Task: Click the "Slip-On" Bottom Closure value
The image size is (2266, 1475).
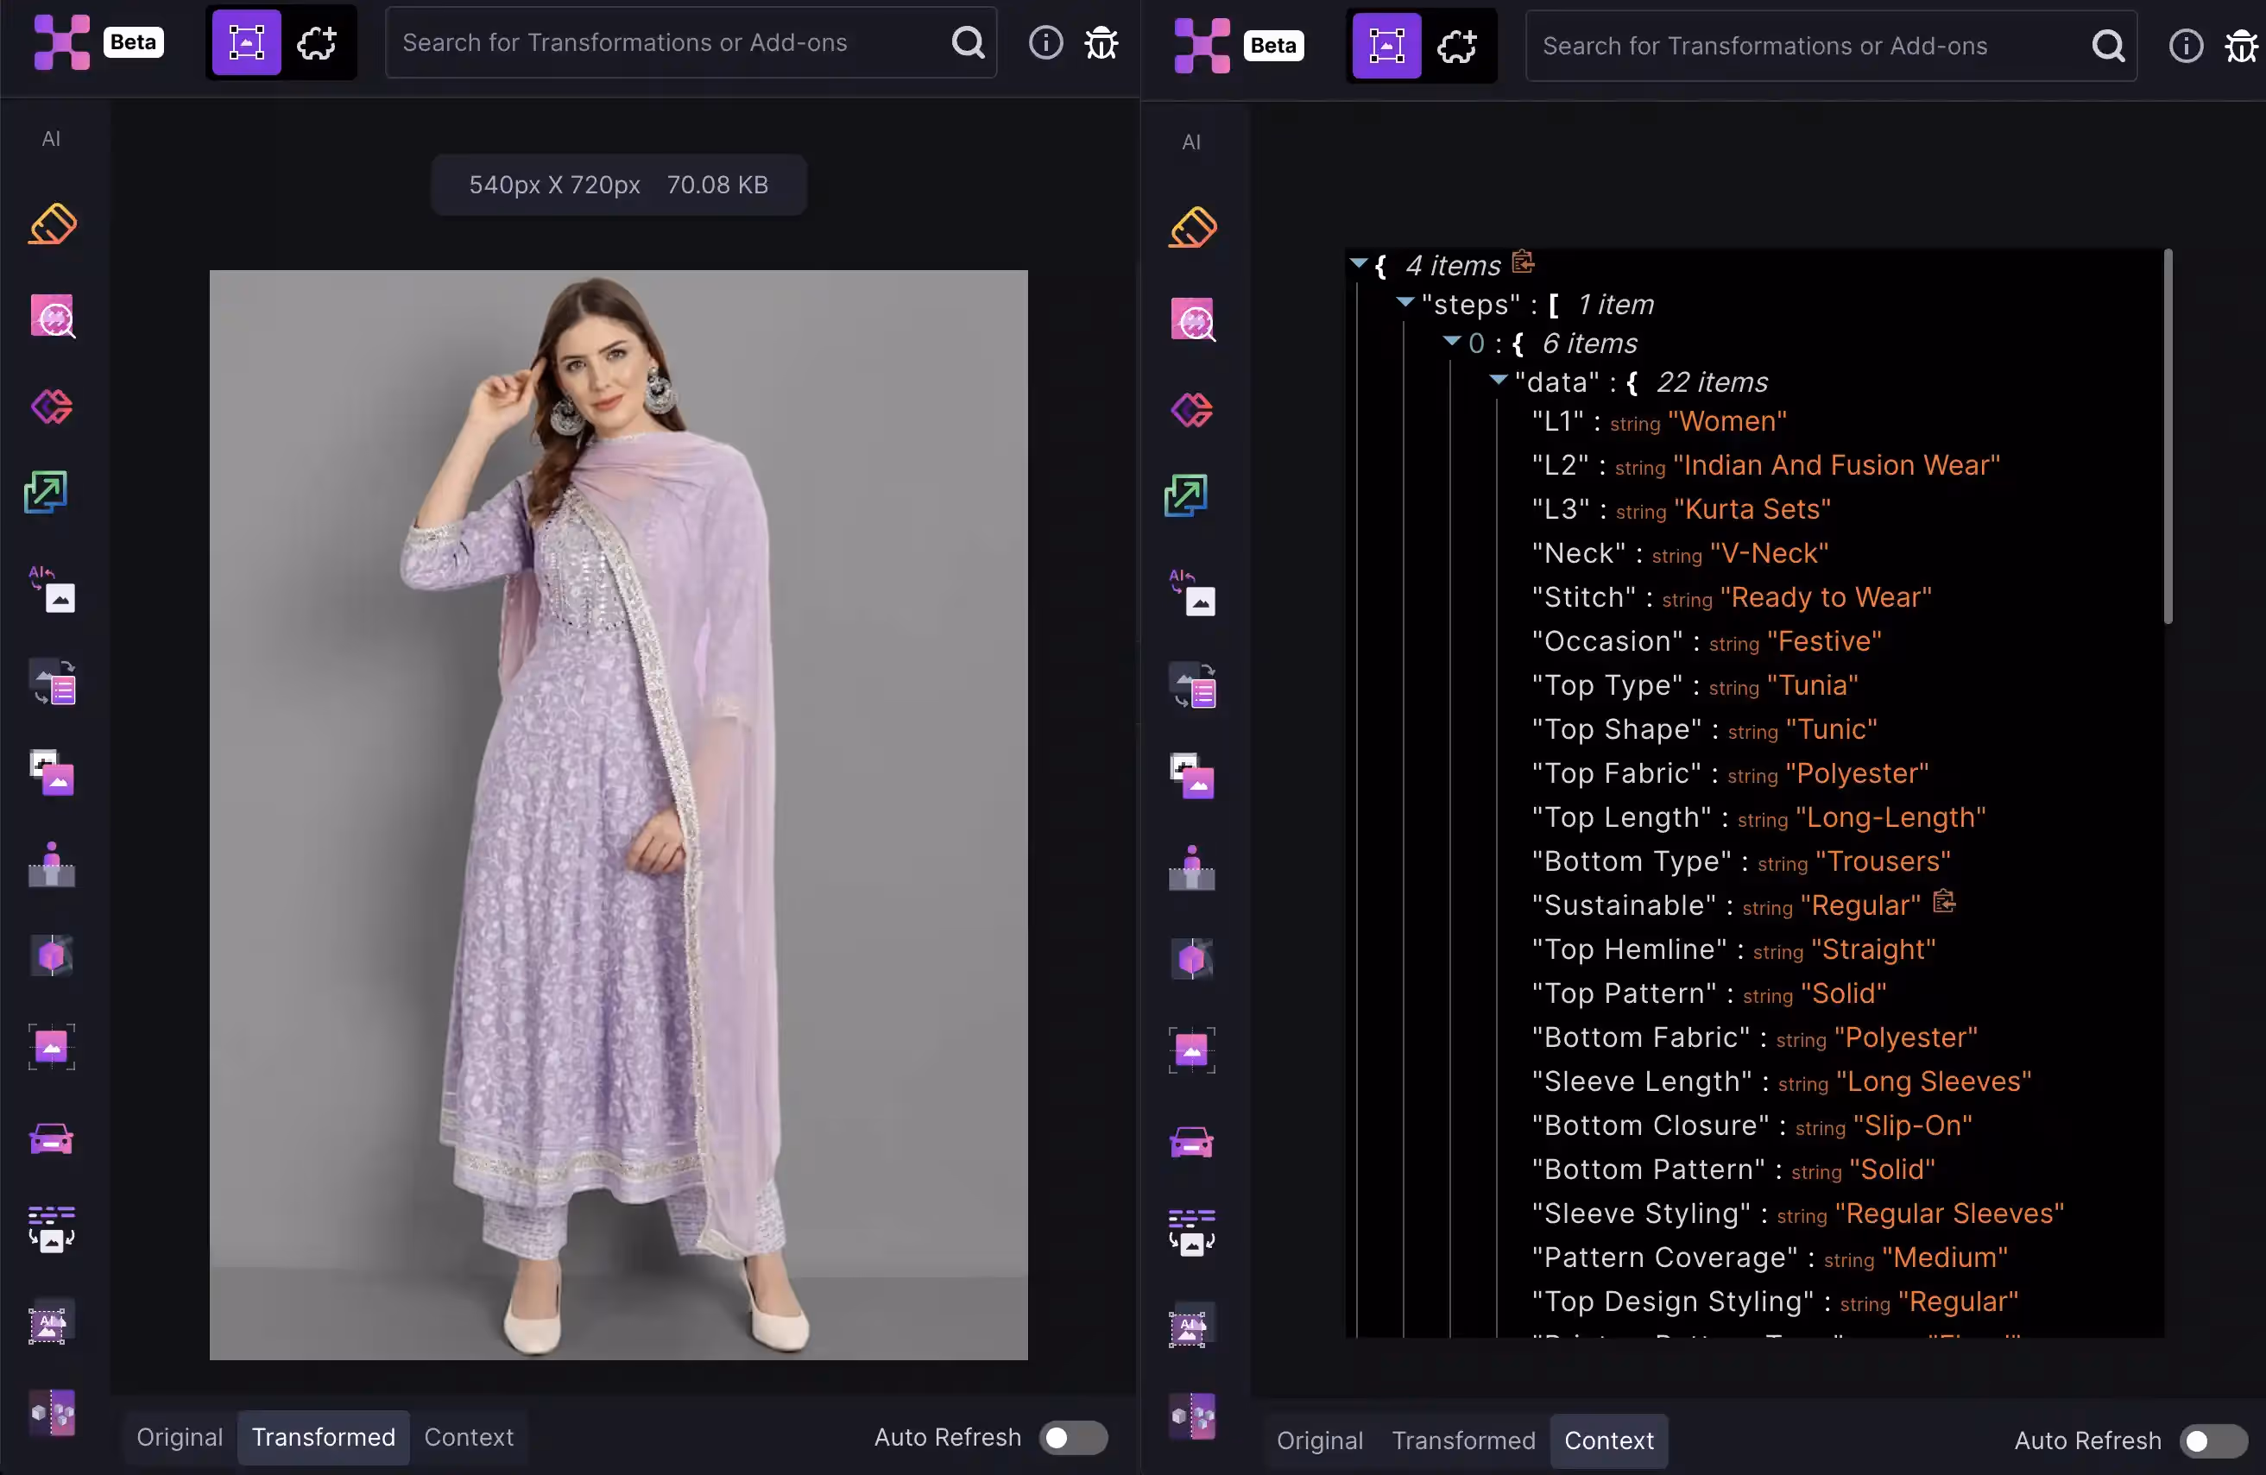Action: click(1912, 1125)
